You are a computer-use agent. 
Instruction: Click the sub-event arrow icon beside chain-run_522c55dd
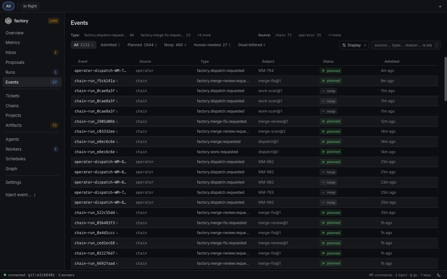point(117,213)
